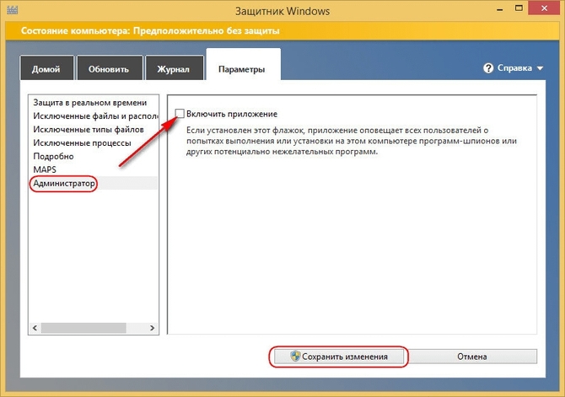Minimize the Защитник Windows window

[499, 10]
